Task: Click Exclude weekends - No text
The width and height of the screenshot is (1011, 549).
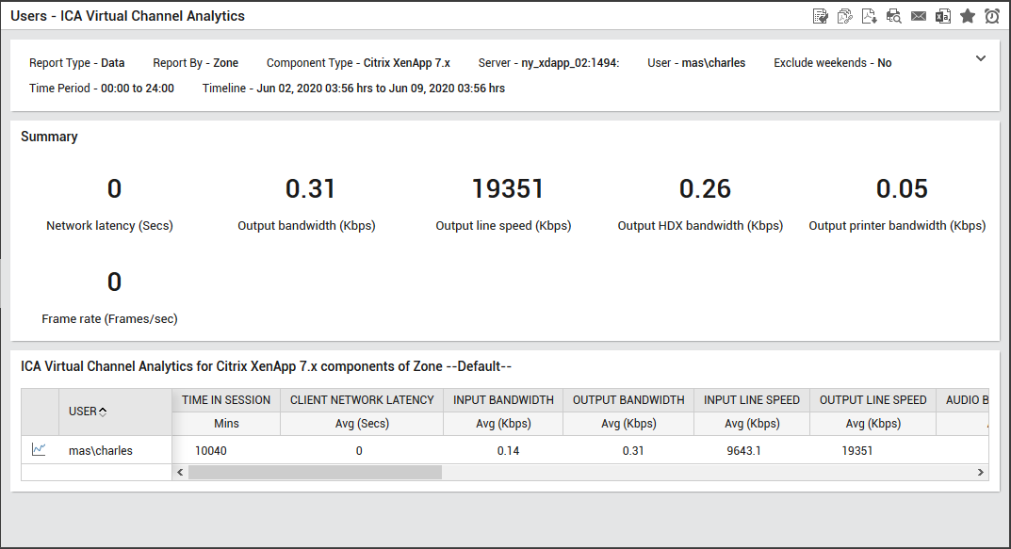Action: pyautogui.click(x=832, y=62)
